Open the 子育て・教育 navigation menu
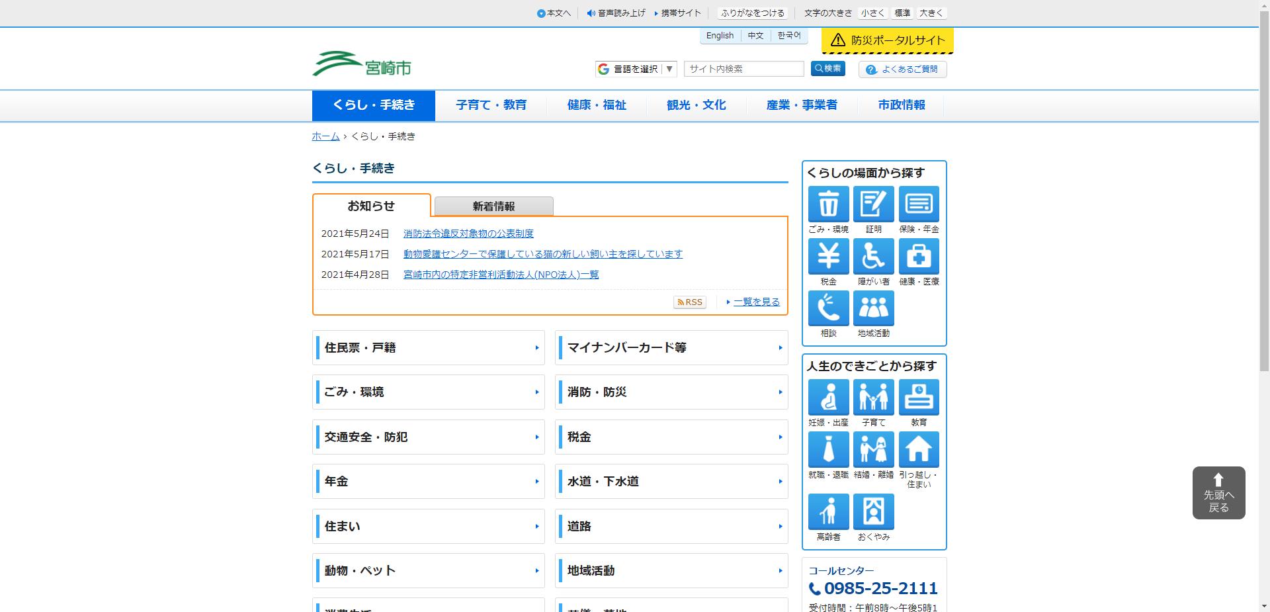Viewport: 1270px width, 612px height. 491,105
